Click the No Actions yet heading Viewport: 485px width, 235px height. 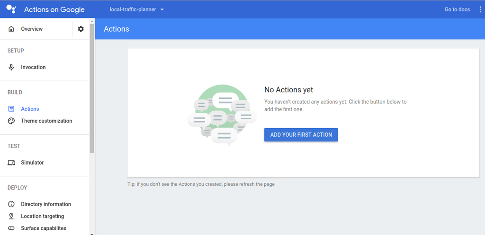pyautogui.click(x=288, y=90)
